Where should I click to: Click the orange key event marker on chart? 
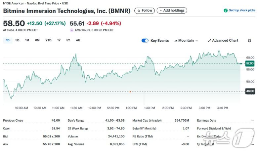pos(130,92)
